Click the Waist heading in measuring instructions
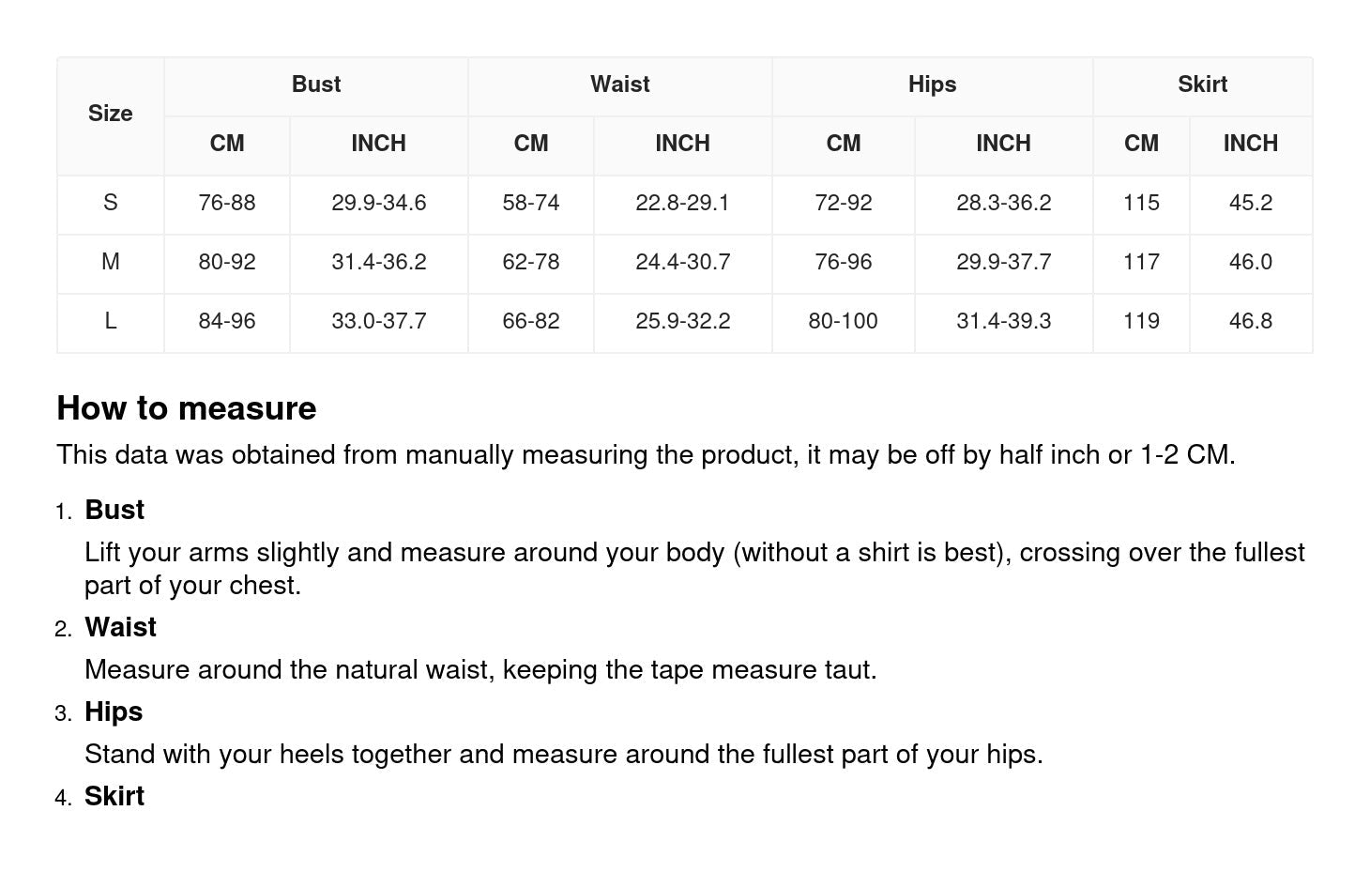Viewport: 1370px width, 872px height. pos(121,627)
